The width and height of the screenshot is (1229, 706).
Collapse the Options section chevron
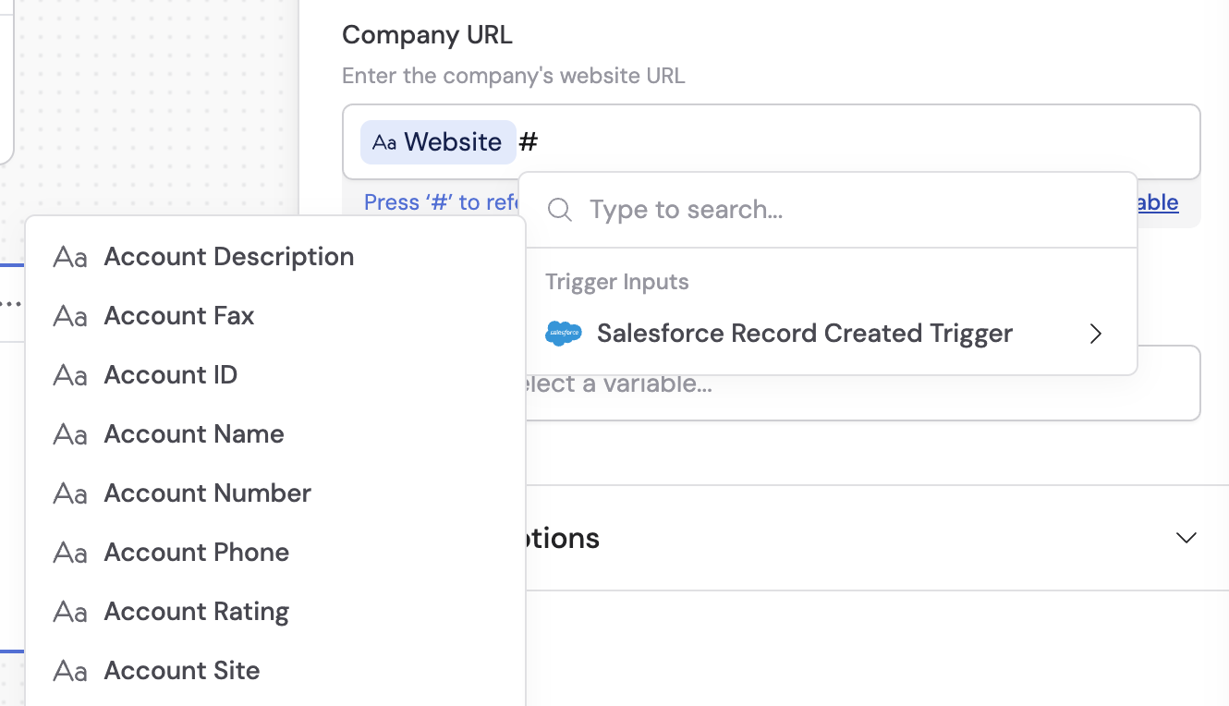point(1186,537)
